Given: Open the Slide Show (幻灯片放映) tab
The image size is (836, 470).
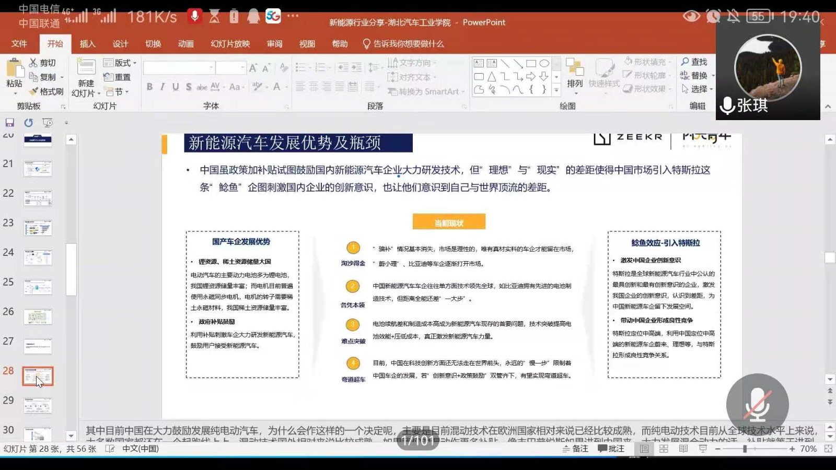Looking at the screenshot, I should click(x=230, y=44).
